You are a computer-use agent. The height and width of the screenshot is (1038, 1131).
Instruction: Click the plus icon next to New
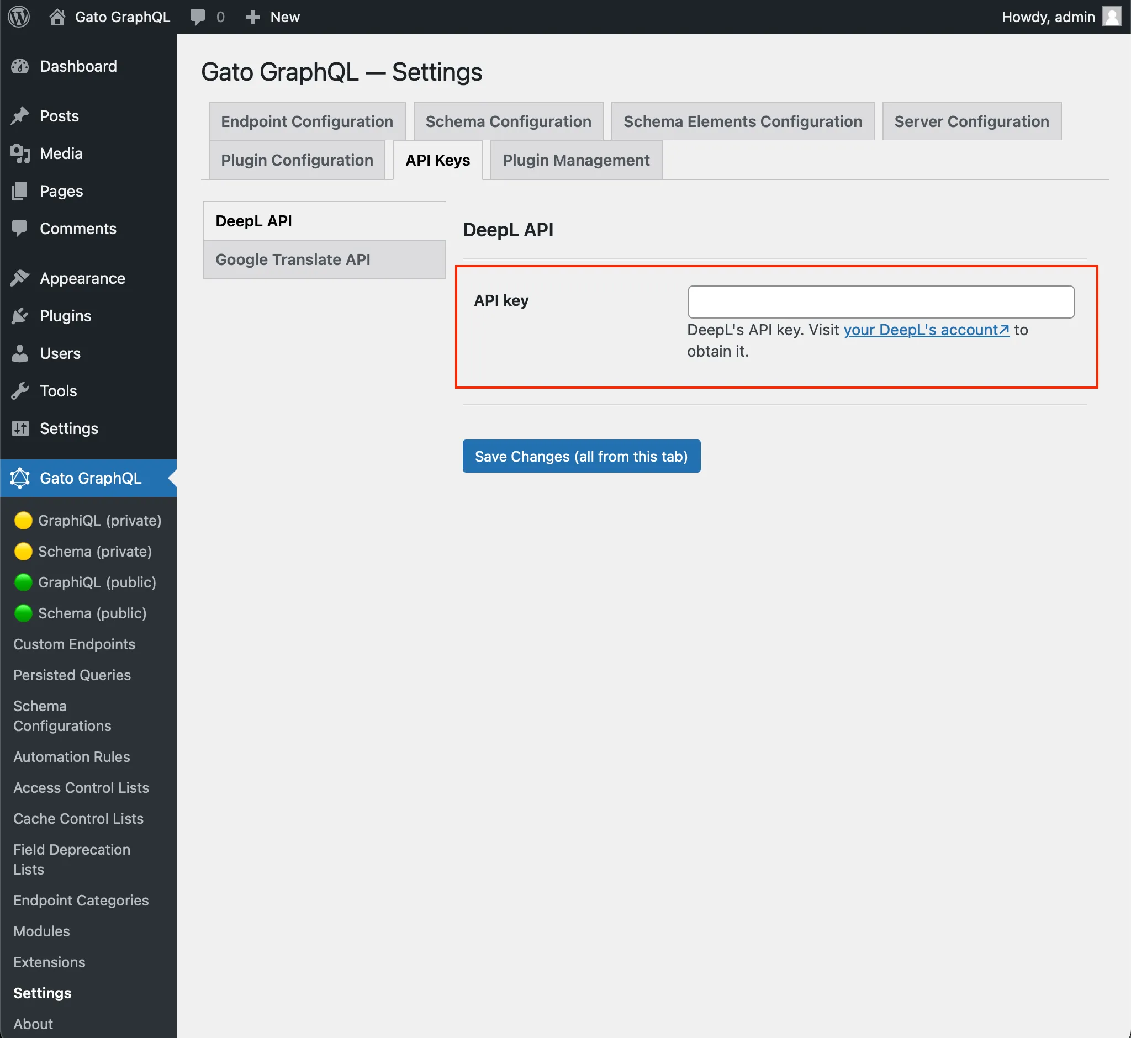click(x=253, y=18)
